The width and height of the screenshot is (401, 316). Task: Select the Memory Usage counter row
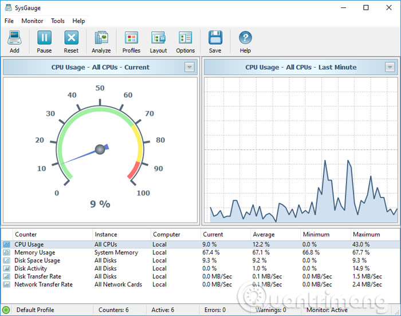35,252
